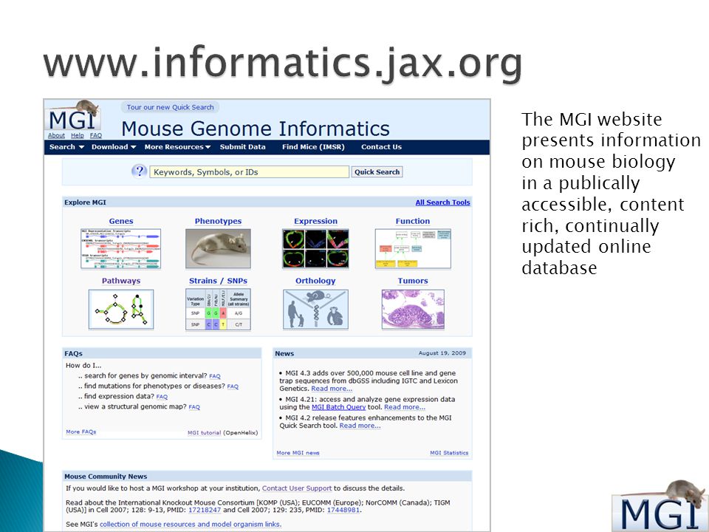Open the MGI Batch Query link

point(339,407)
